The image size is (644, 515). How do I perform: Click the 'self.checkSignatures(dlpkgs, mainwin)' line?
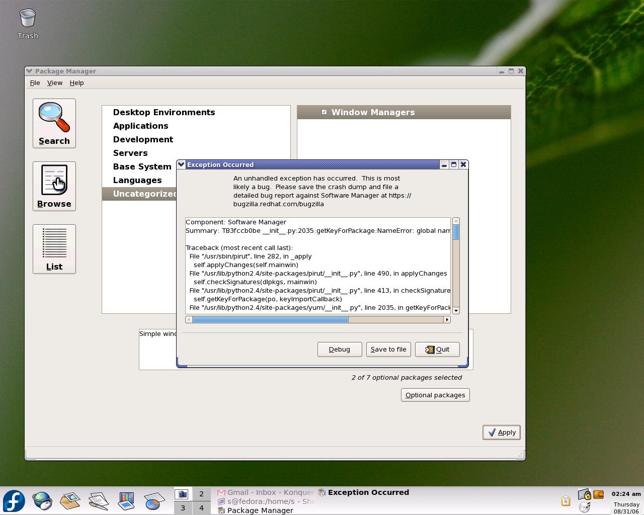pos(255,282)
